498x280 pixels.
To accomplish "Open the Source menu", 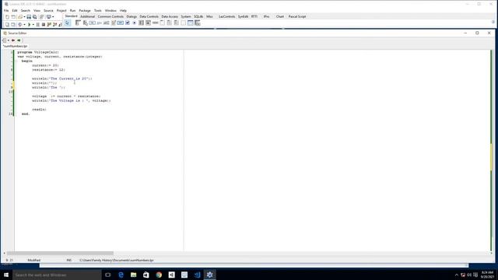I will pos(48,10).
